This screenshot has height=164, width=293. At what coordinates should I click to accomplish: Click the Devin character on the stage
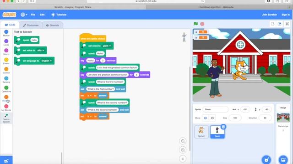(215, 78)
